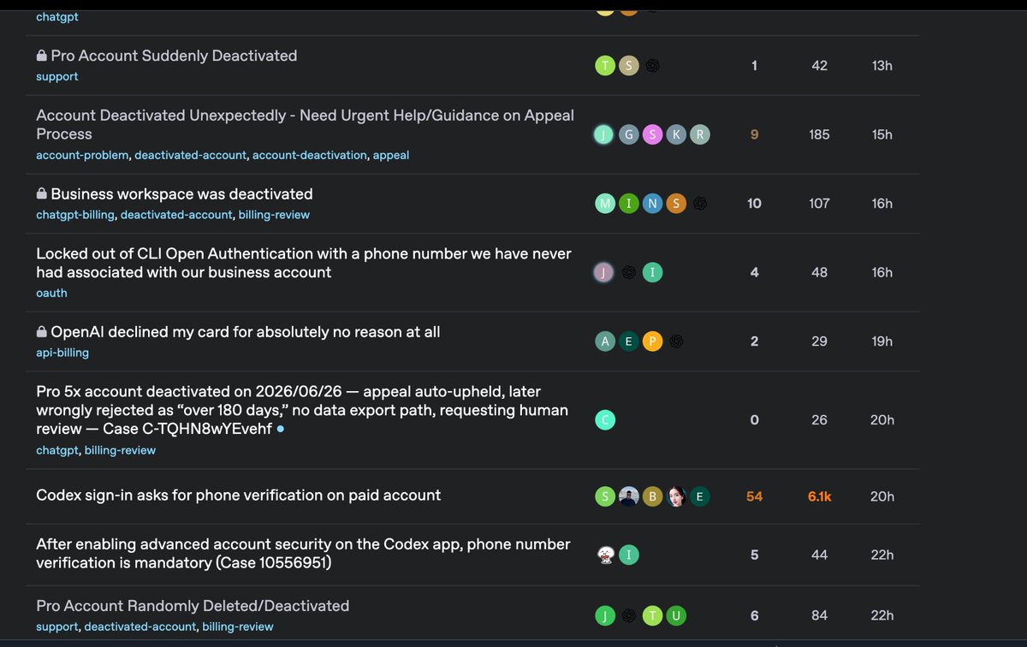Click support tag under Pro Account Suddenly Deactivated

pos(56,76)
